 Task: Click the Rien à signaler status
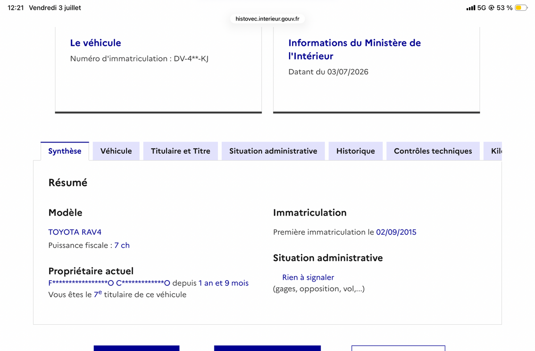308,278
